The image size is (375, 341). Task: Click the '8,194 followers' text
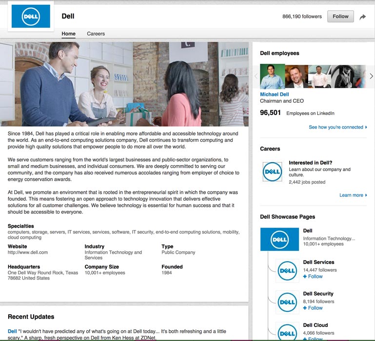[318, 302]
